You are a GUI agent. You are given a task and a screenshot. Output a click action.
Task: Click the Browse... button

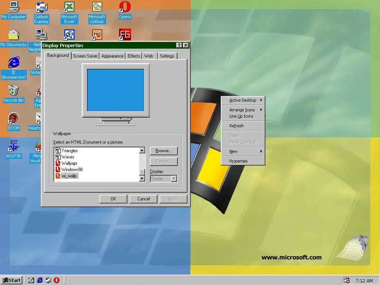(x=164, y=151)
